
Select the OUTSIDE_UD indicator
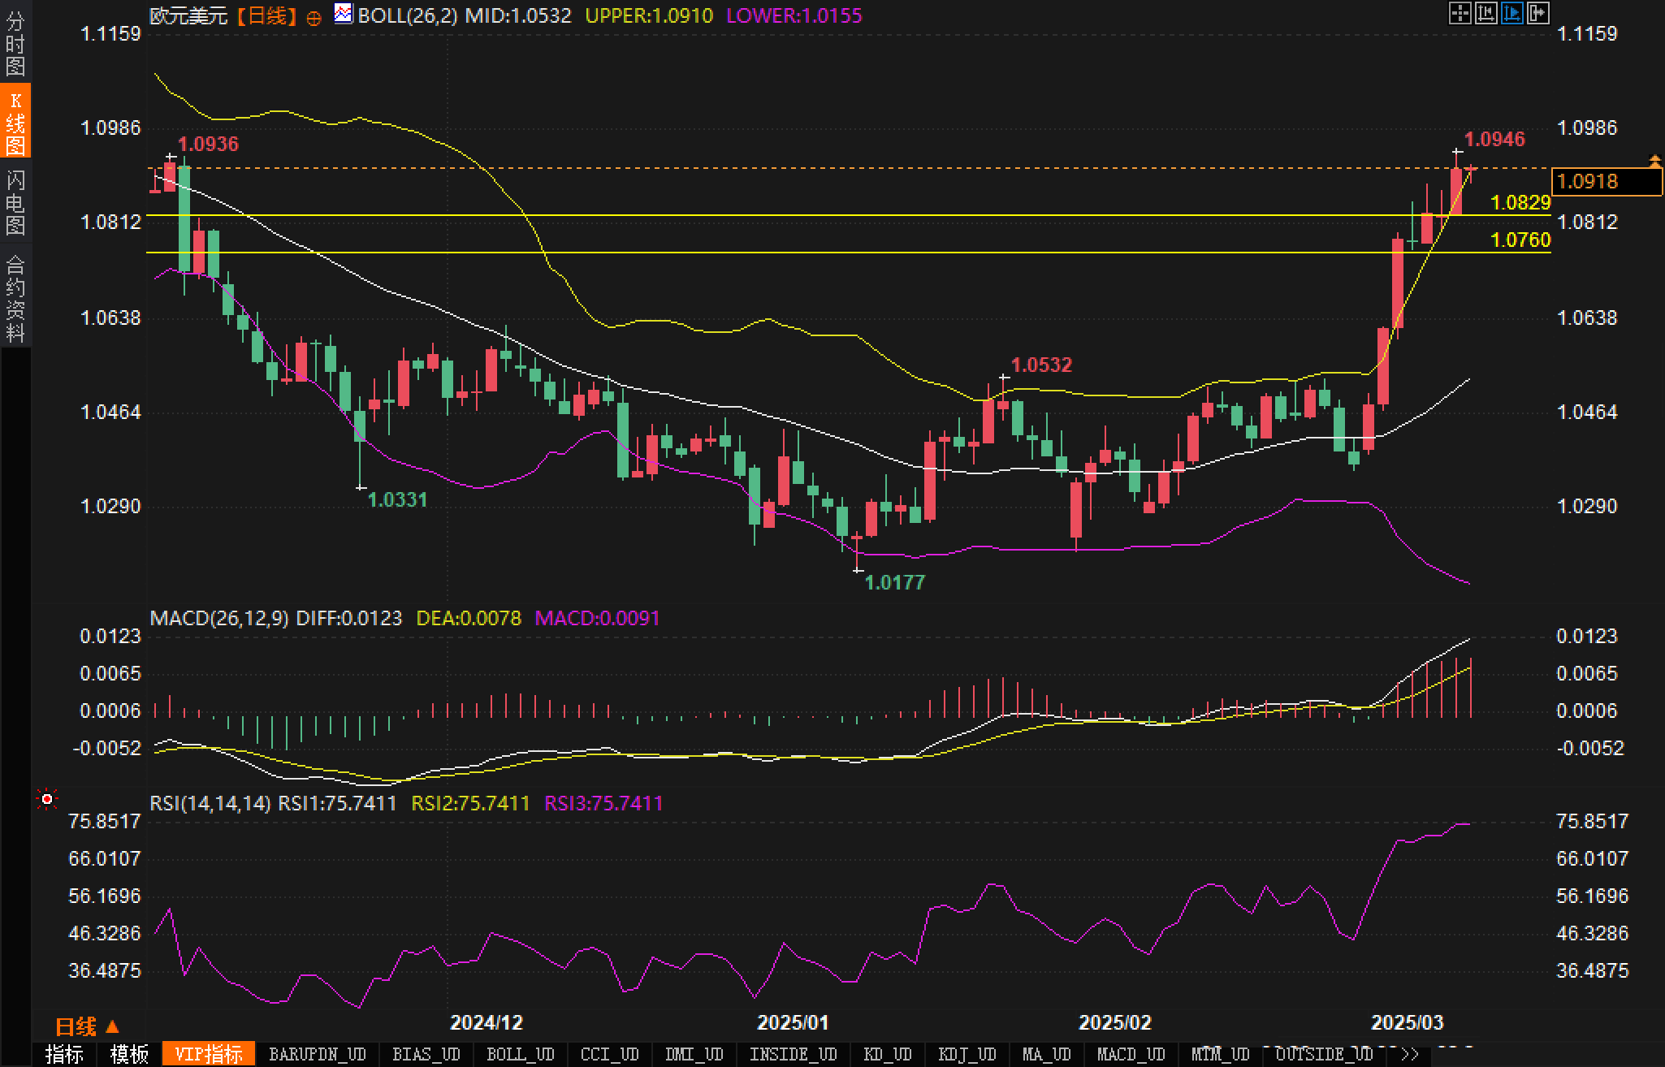[x=1324, y=1054]
